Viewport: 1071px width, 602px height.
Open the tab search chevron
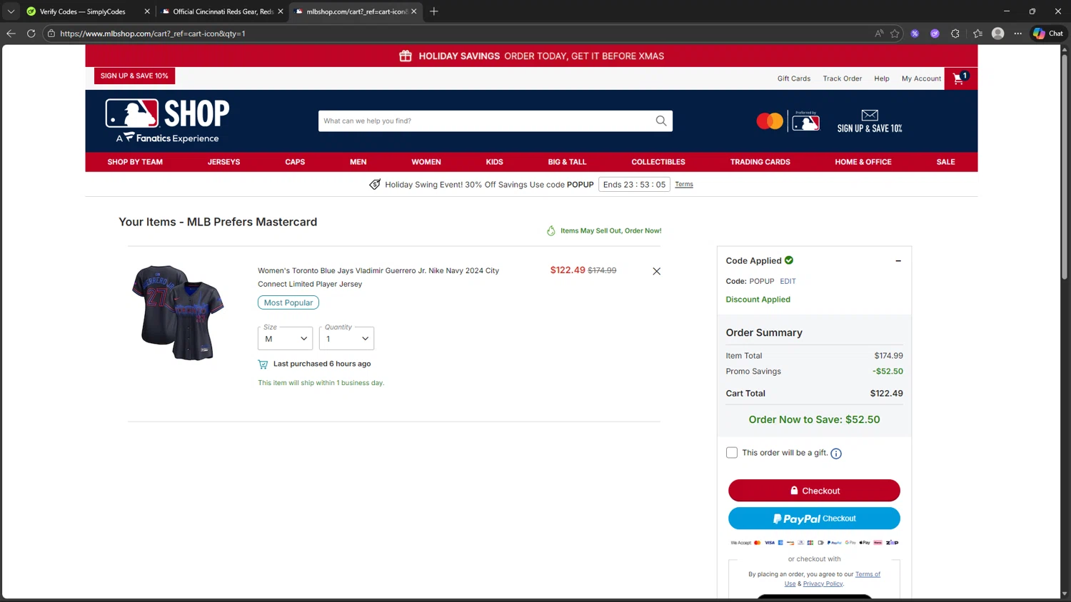(x=11, y=11)
